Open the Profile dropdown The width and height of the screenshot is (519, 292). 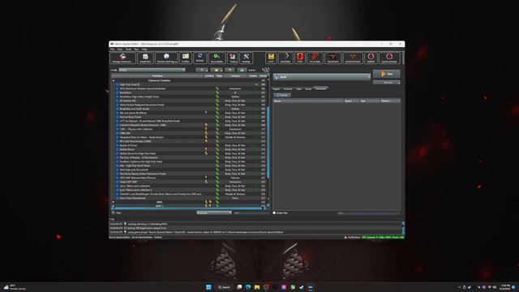(152, 70)
